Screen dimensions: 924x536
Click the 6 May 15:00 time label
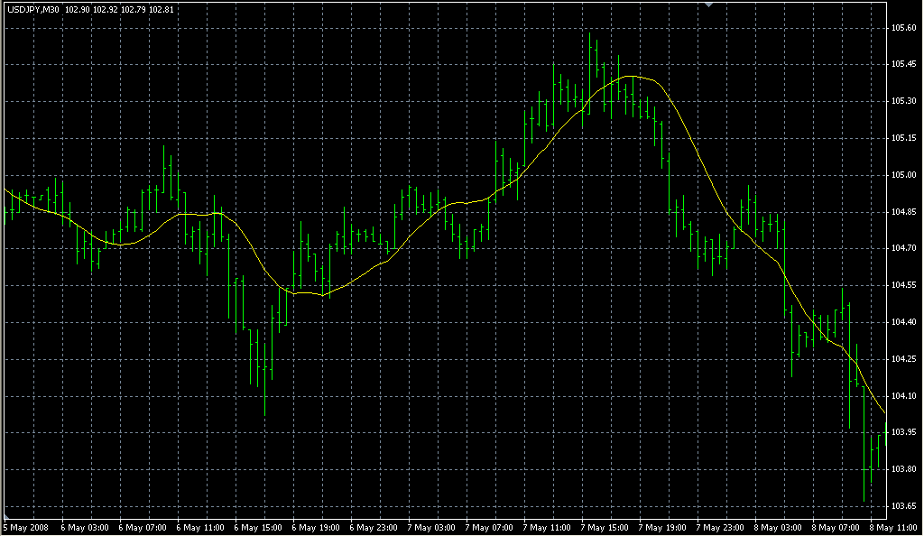pyautogui.click(x=257, y=527)
